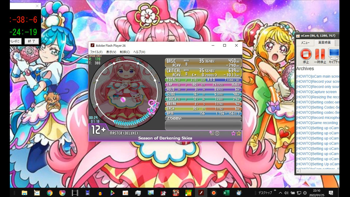Click MASTER (DELUXE) difficulty label
350x197 pixels.
[x=124, y=133]
